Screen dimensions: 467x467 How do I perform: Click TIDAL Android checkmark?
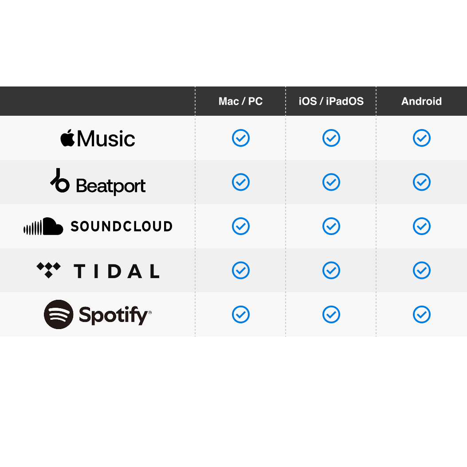click(x=421, y=270)
